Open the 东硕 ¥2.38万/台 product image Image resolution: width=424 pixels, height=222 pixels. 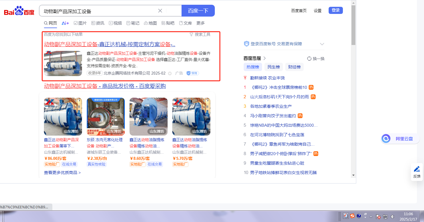(106, 117)
